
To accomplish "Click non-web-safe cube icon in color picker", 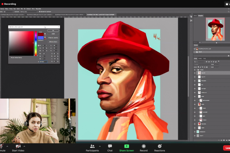I will [45, 37].
